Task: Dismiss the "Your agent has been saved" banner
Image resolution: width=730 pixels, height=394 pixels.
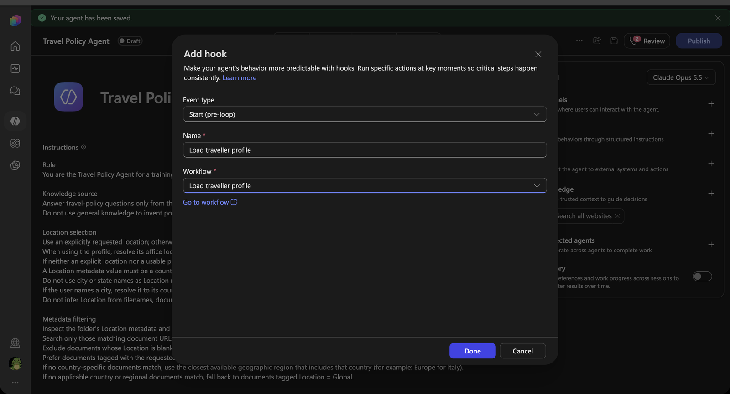Action: tap(718, 18)
